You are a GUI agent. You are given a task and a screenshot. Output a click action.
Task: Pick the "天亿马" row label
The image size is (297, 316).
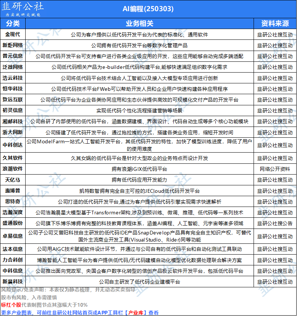13,180
